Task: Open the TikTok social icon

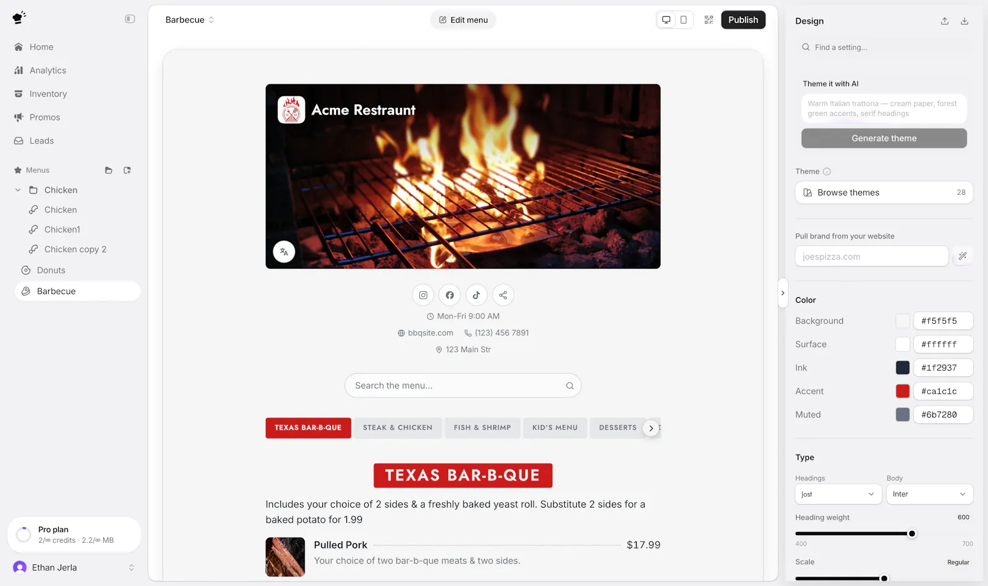Action: pos(477,295)
